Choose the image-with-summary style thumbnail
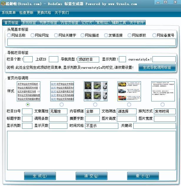 click(129, 91)
